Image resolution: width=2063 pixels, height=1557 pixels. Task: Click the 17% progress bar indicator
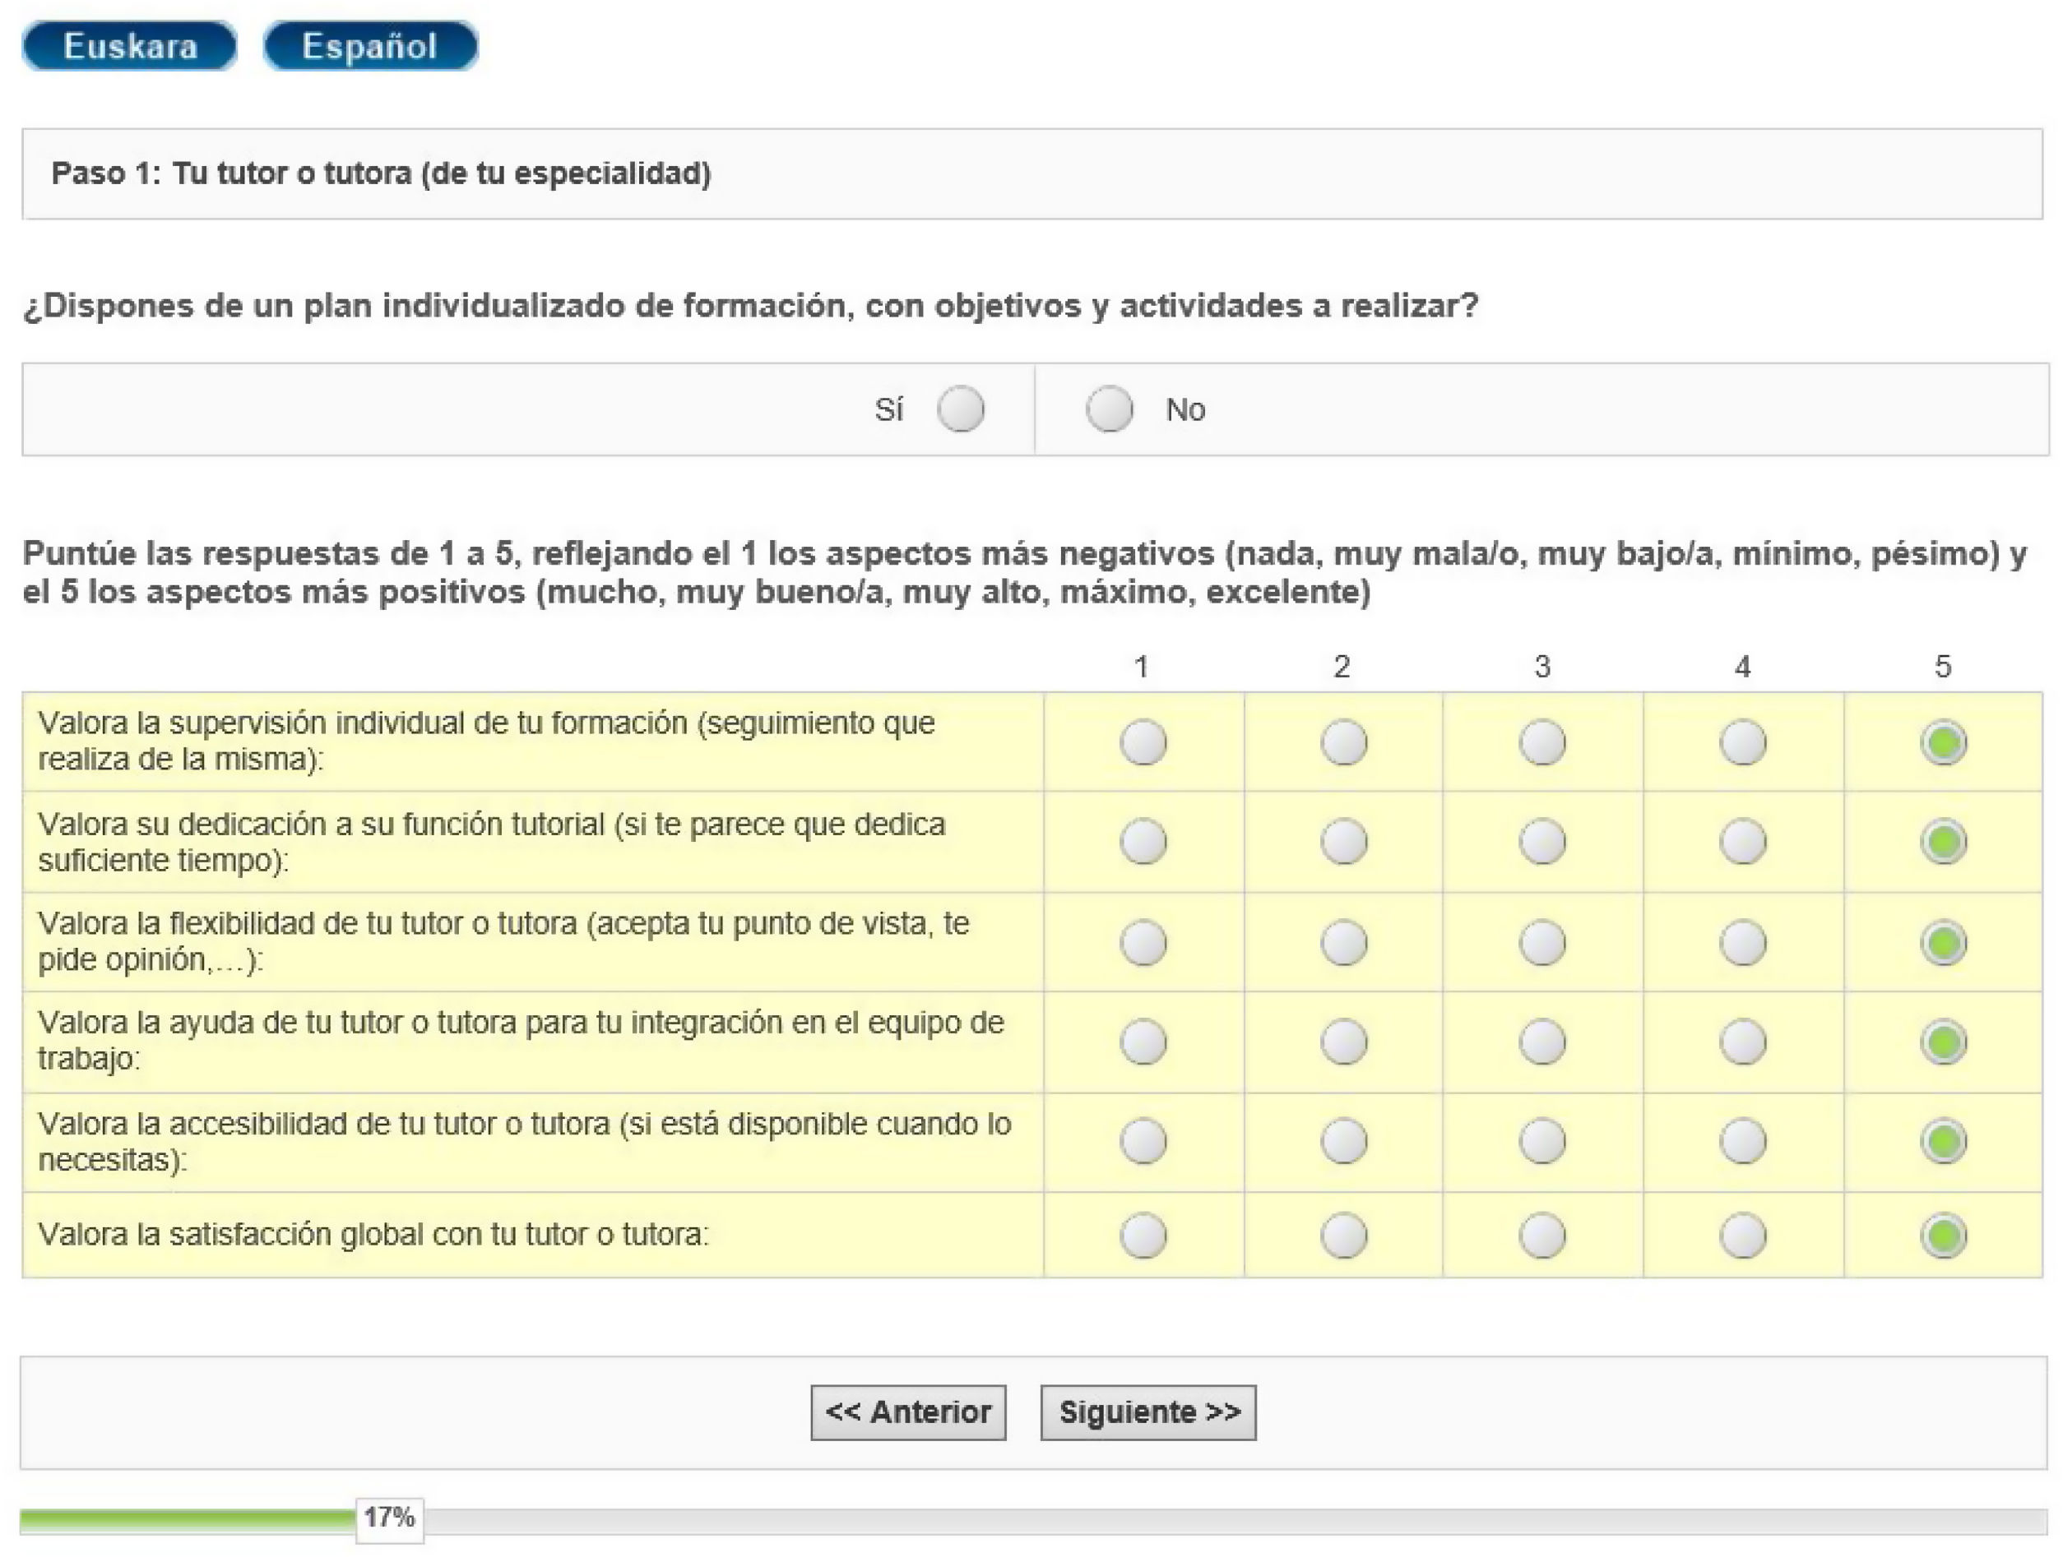(x=389, y=1518)
